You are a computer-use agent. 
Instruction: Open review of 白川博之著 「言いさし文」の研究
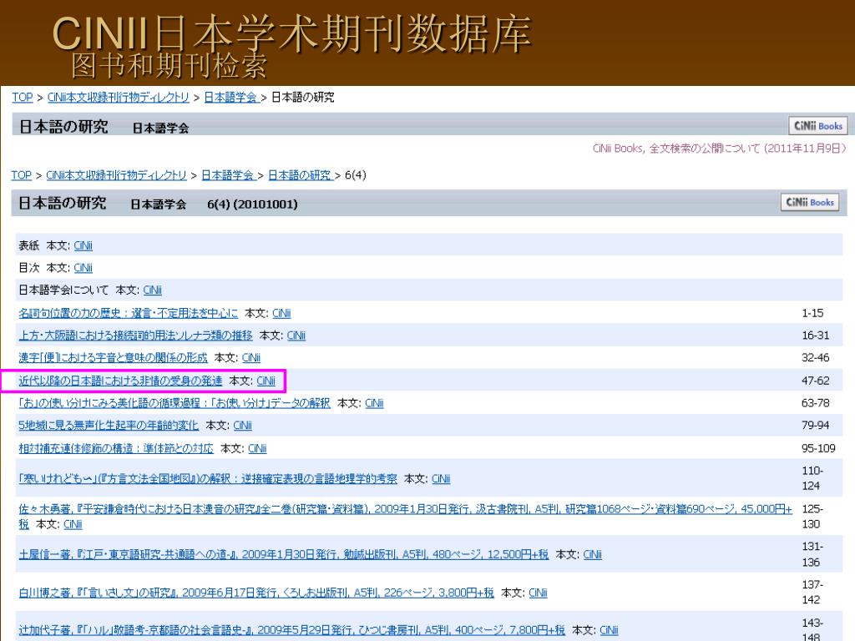256,593
